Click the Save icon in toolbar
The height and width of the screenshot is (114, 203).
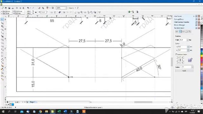click(9, 8)
